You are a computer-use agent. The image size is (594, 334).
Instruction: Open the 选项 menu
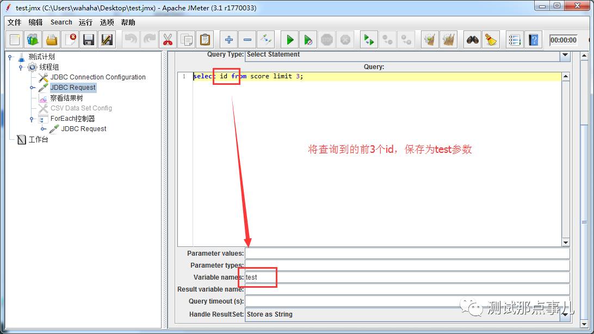click(107, 22)
